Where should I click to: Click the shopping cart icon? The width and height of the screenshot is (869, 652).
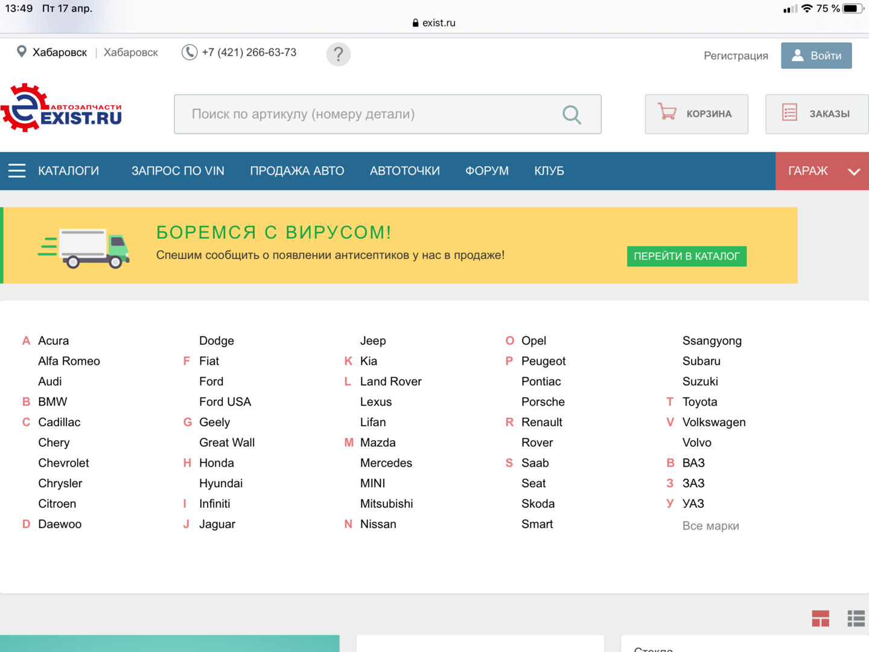667,112
